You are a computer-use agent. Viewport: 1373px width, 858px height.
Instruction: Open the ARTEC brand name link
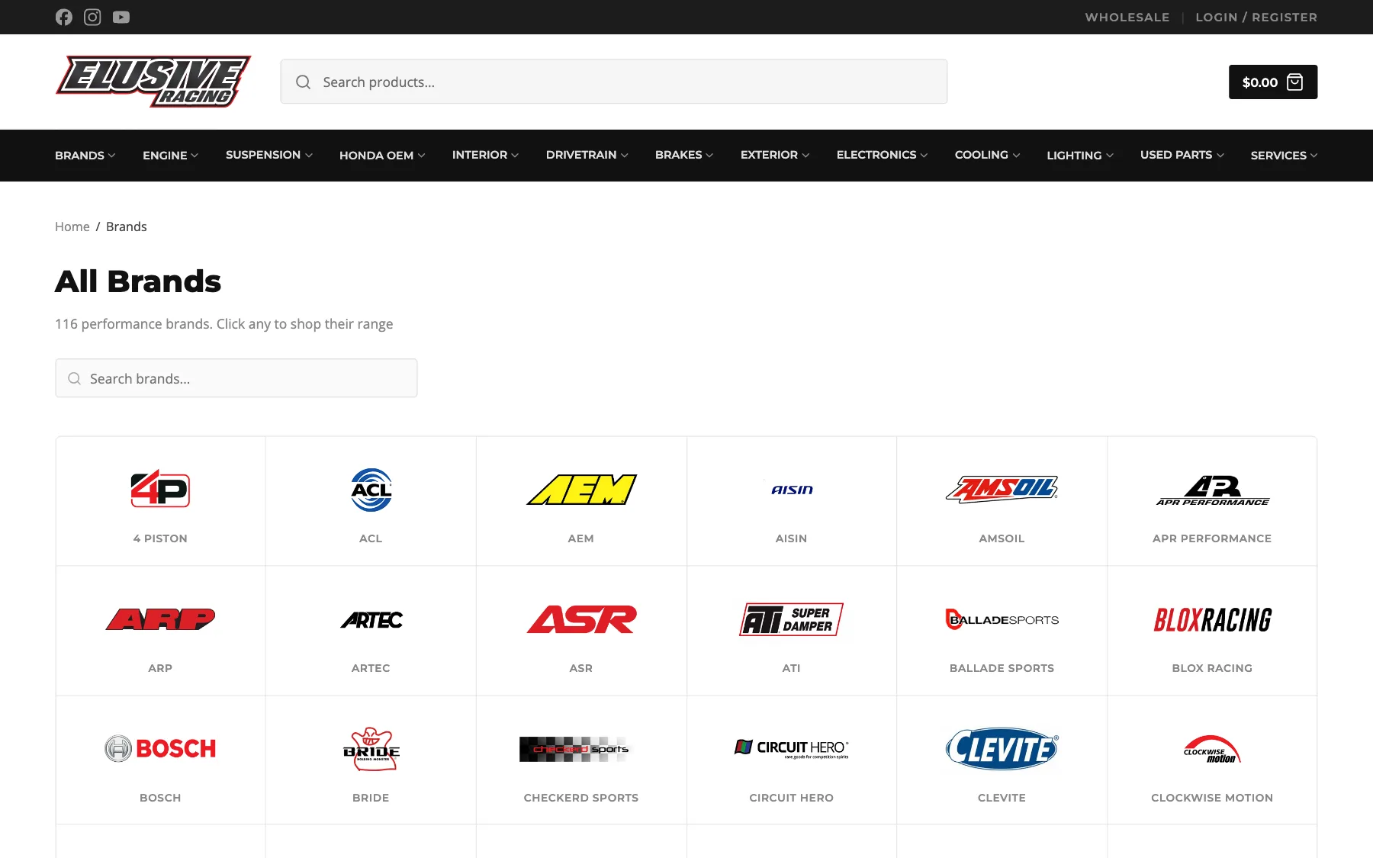tap(371, 668)
